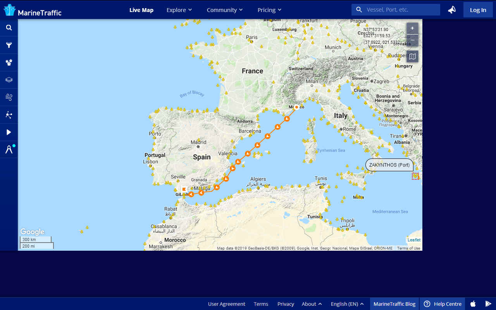Zoom in on the map

(412, 28)
